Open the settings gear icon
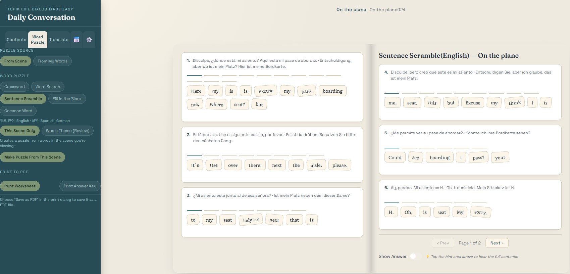The width and height of the screenshot is (570, 274). 89,40
